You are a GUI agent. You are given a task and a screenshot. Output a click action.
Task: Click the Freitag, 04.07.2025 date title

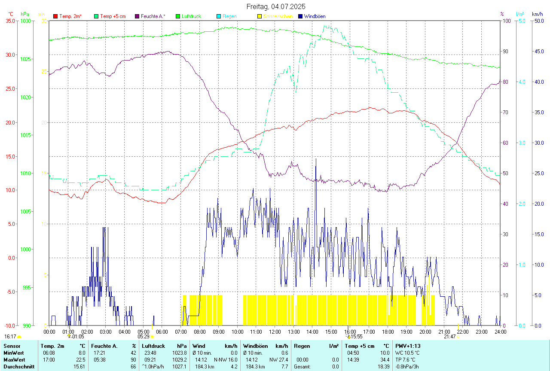point(276,6)
